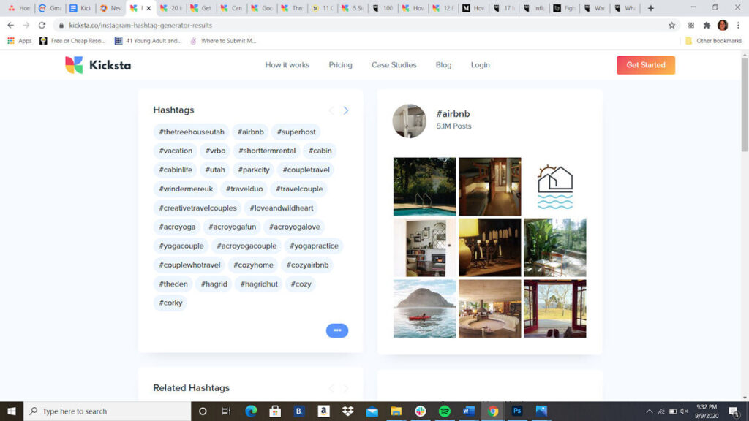The height and width of the screenshot is (421, 749).
Task: Open Case Studies nav item
Action: coord(394,65)
